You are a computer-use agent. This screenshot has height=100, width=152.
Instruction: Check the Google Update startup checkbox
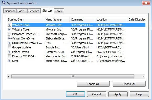click(x=9, y=47)
